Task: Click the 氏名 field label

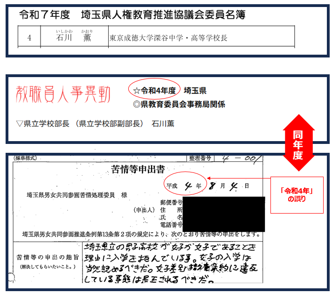Action: click(171, 217)
